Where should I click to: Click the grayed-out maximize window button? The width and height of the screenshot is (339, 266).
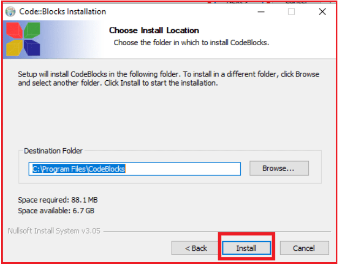pos(291,12)
